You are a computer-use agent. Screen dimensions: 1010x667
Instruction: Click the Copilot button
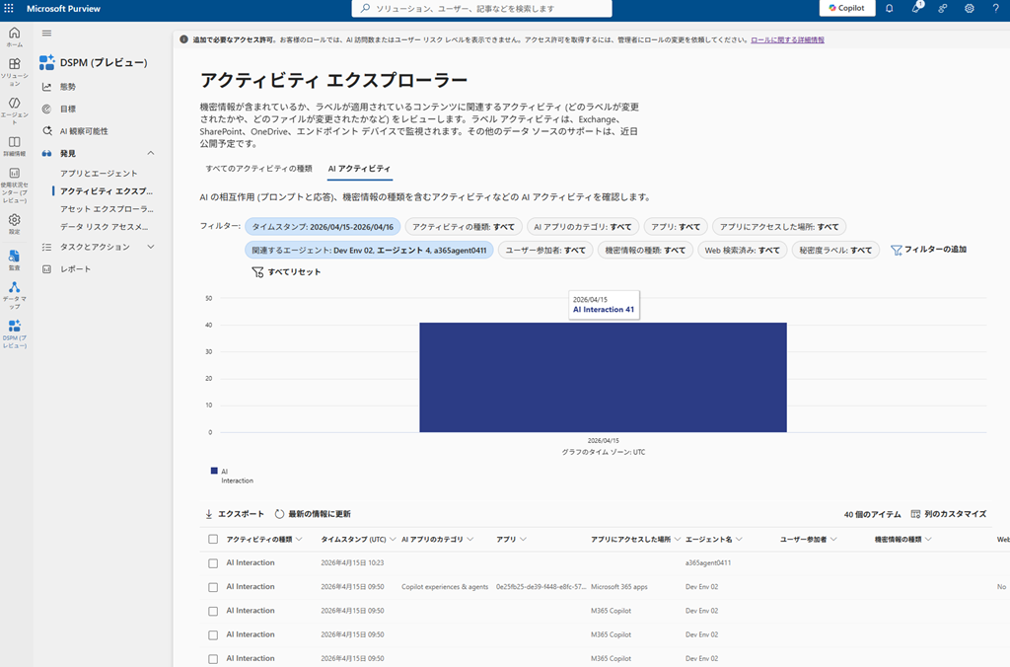coord(846,8)
